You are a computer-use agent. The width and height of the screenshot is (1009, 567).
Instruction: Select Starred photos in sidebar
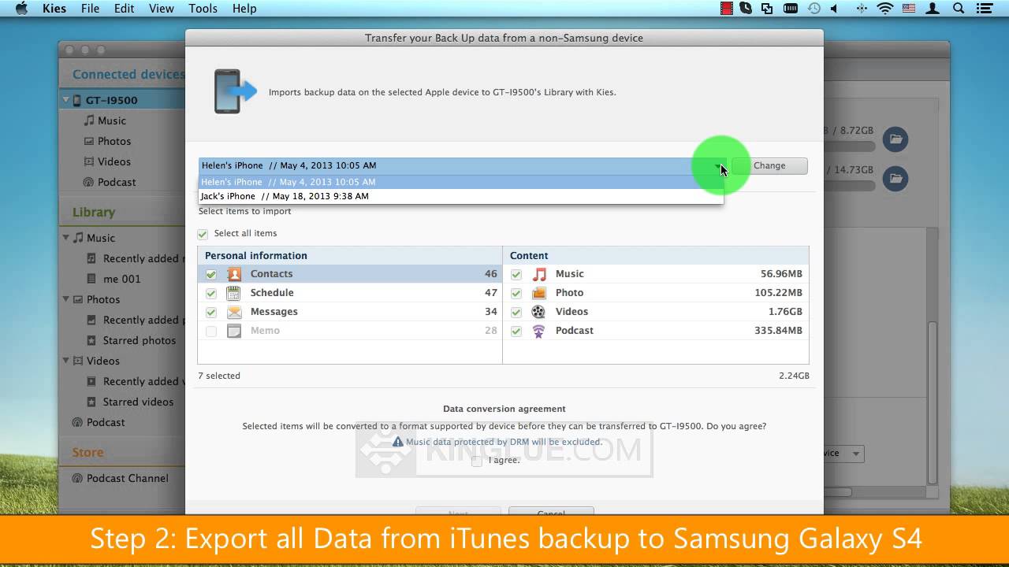click(140, 340)
